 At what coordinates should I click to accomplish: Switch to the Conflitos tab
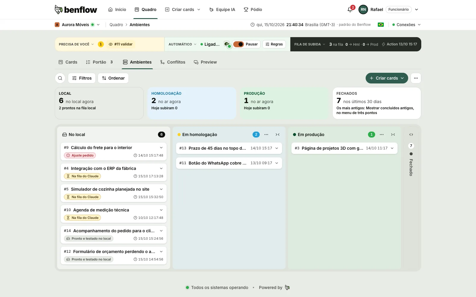173,62
